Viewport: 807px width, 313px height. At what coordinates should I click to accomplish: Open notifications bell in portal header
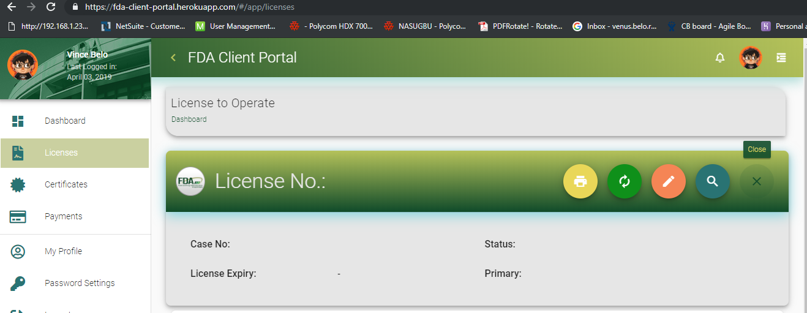[x=720, y=58]
